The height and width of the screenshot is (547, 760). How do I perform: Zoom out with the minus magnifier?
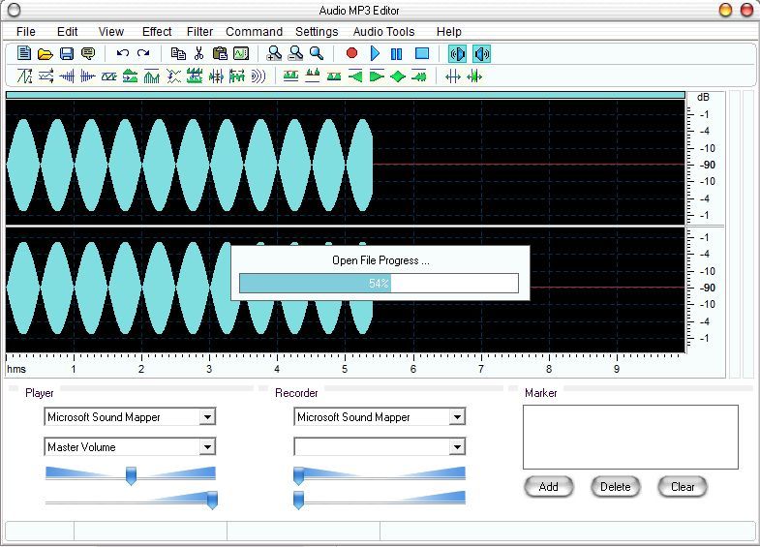[295, 53]
